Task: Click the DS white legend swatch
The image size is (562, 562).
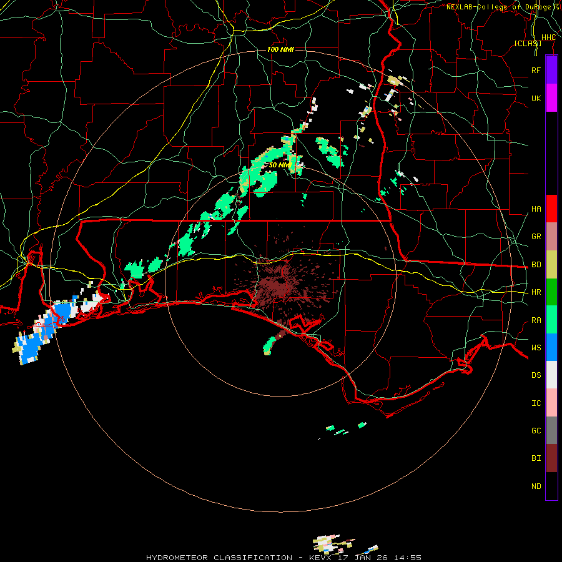Action: [551, 375]
